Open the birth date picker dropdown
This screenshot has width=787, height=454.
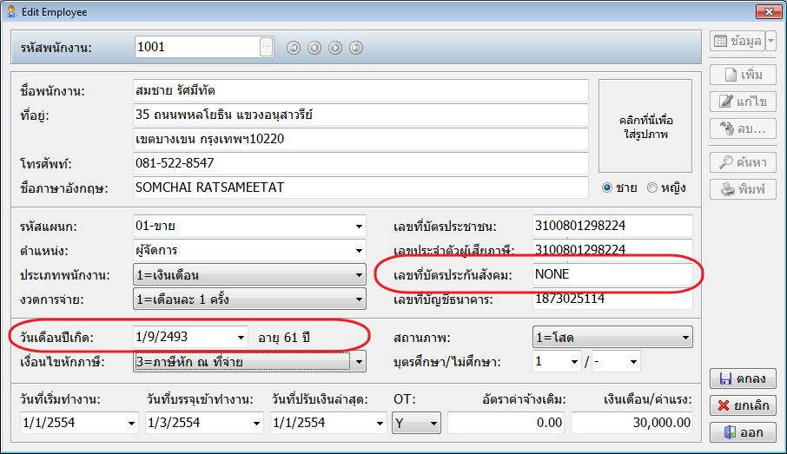[x=241, y=336]
